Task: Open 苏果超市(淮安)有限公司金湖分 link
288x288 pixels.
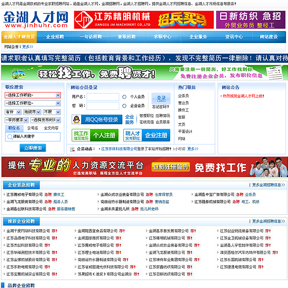Action: tap(104, 274)
